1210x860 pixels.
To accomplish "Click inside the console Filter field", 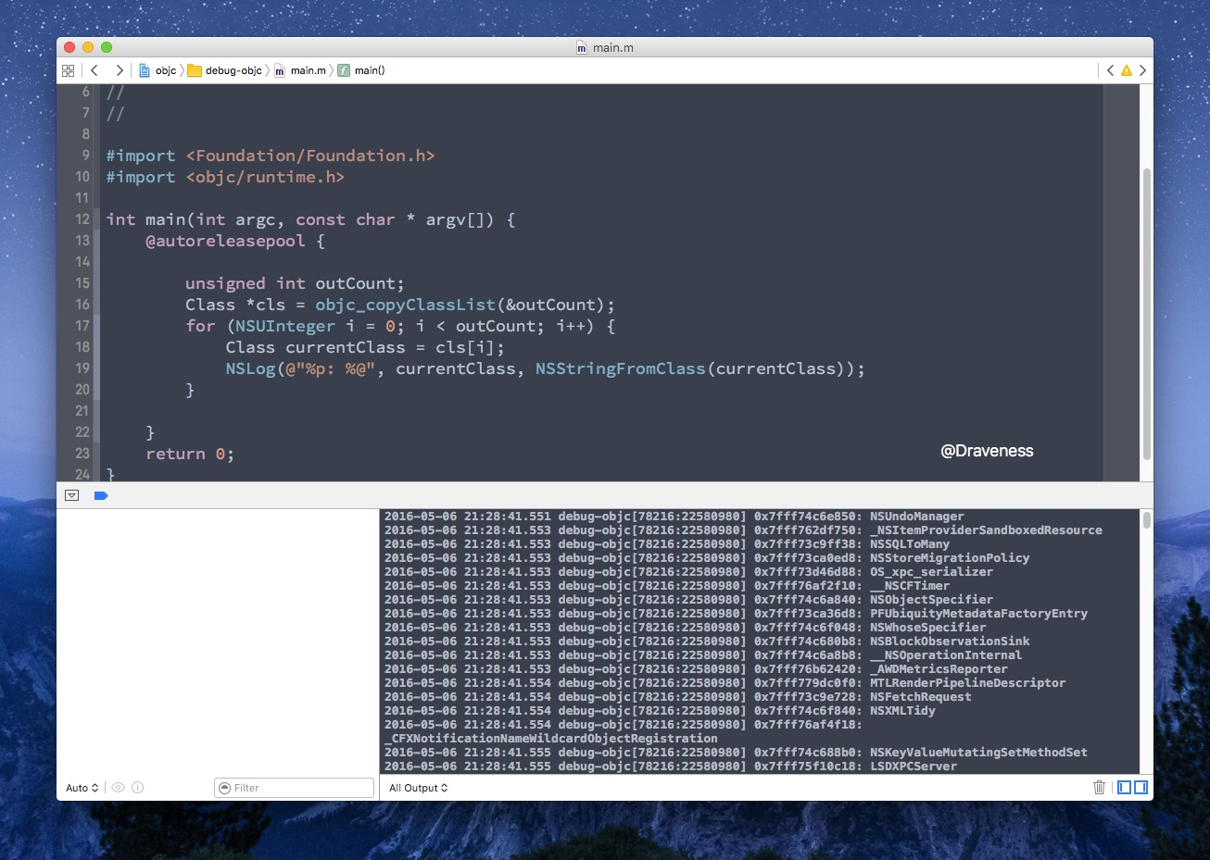I will pos(296,788).
